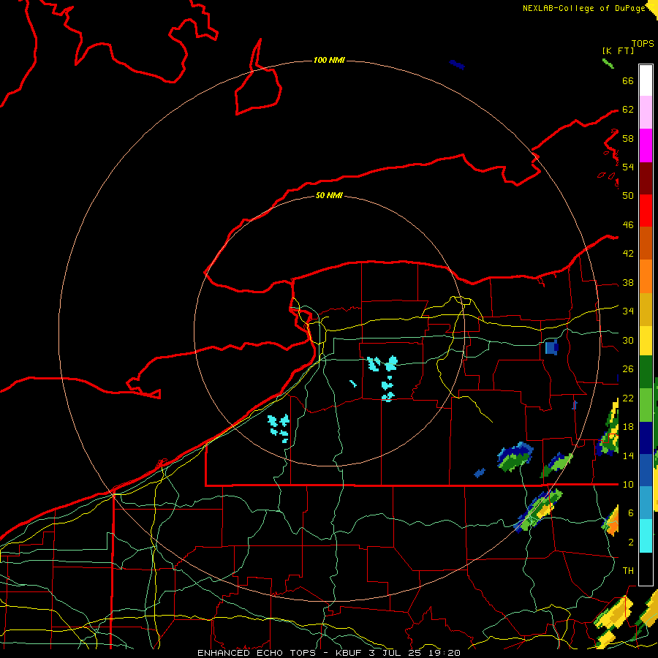Click the legend value 6
This screenshot has width=658, height=658.
(630, 513)
